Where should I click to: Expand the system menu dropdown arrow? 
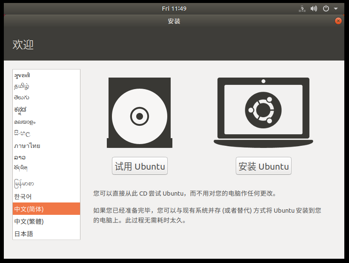(336, 9)
